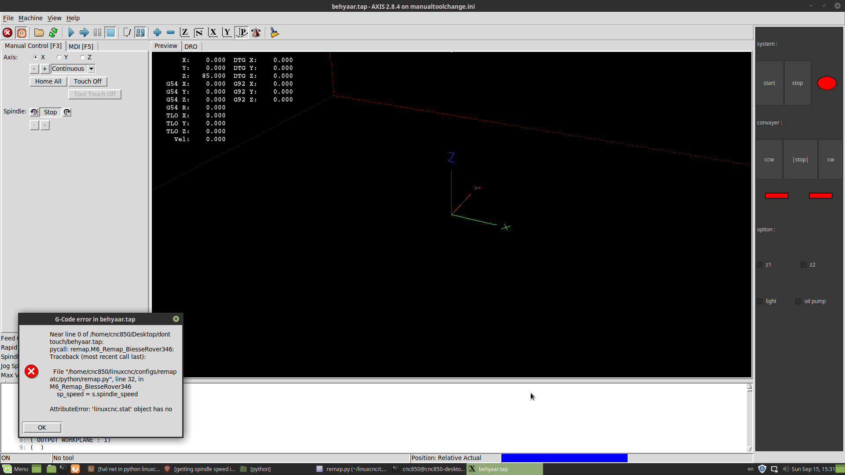Viewport: 845px width, 475px height.
Task: Click conveyor ccw button
Action: pos(769,160)
